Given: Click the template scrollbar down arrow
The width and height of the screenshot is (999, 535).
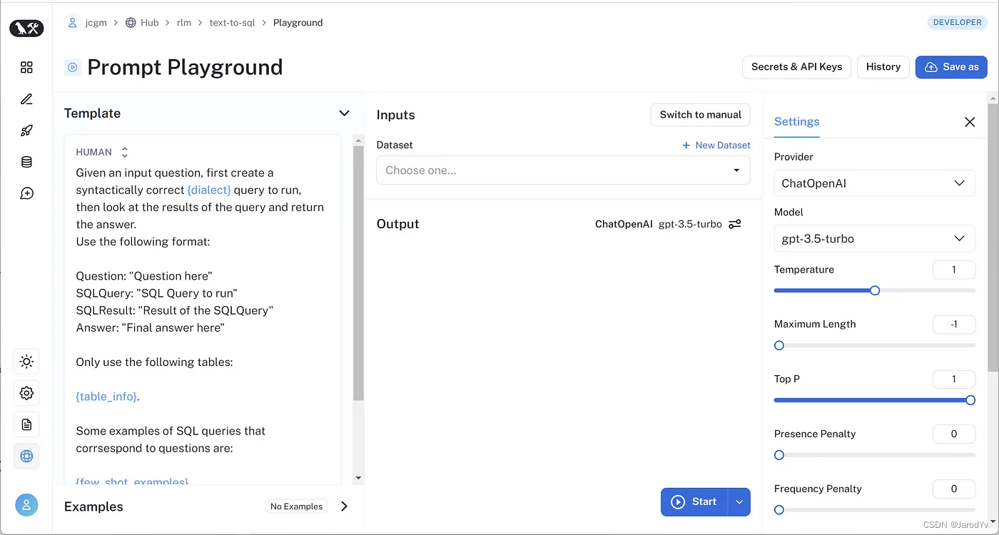Looking at the screenshot, I should coord(358,478).
